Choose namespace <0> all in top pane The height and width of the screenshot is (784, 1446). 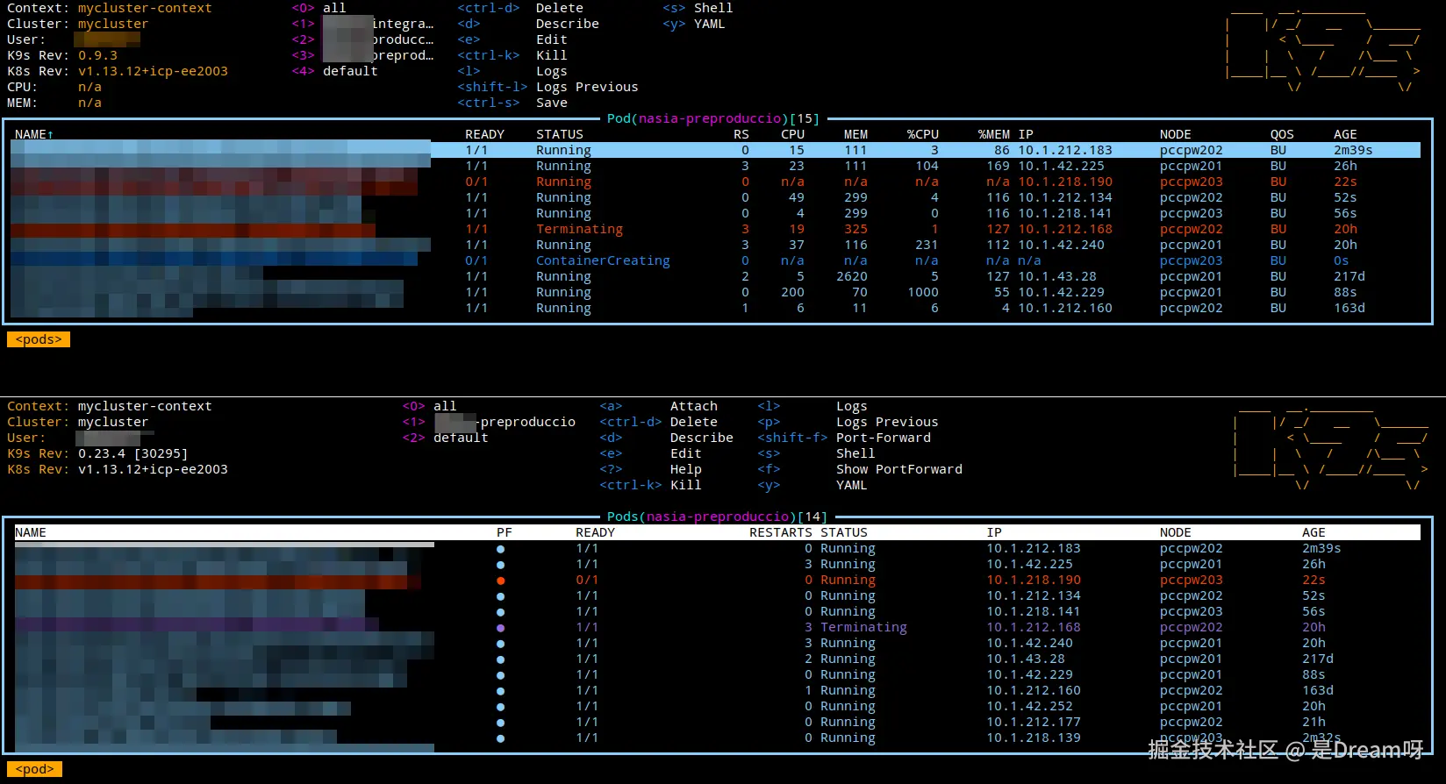coord(319,8)
